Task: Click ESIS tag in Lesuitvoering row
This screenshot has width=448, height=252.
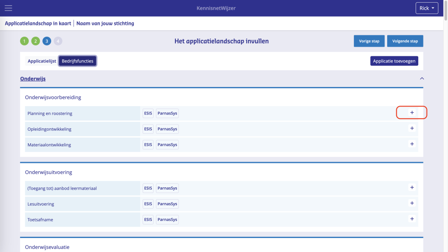Action: coord(148,204)
